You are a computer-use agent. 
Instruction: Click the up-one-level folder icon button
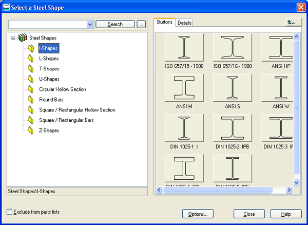pos(293,22)
